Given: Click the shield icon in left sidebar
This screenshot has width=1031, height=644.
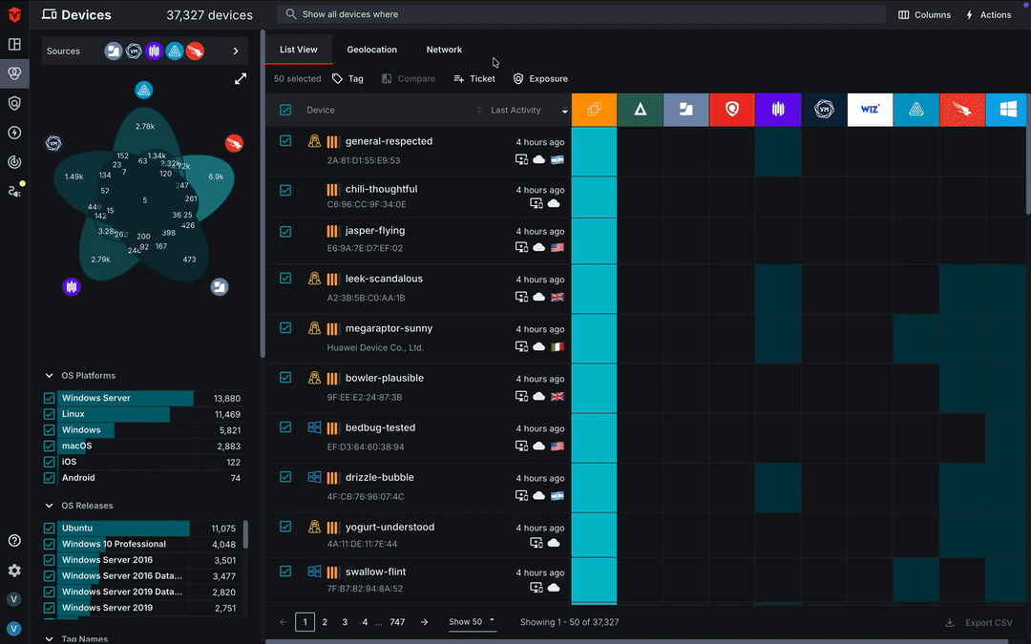Looking at the screenshot, I should click(14, 103).
